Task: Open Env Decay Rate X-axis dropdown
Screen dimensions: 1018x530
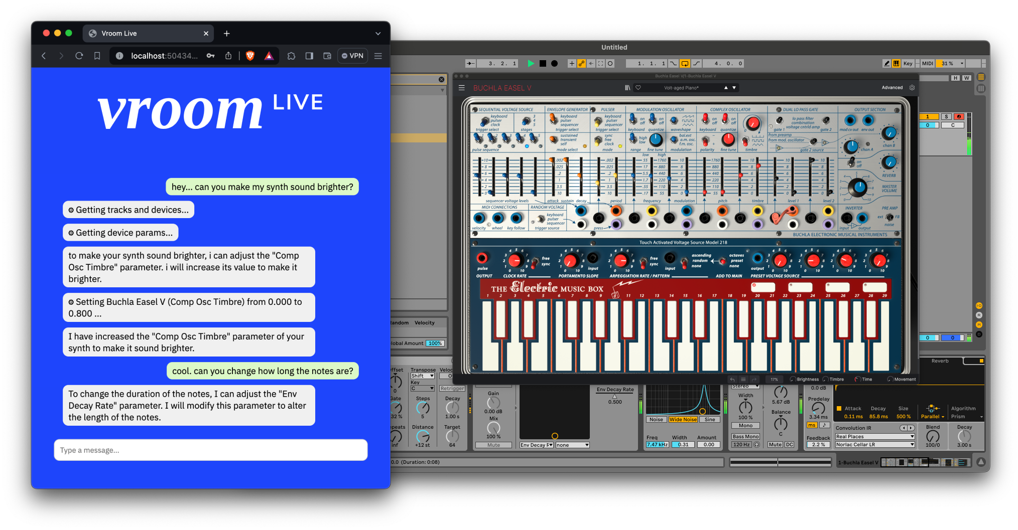Action: pos(537,445)
